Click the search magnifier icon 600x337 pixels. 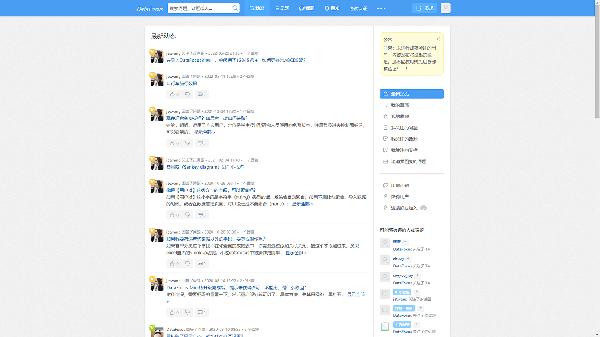click(235, 8)
